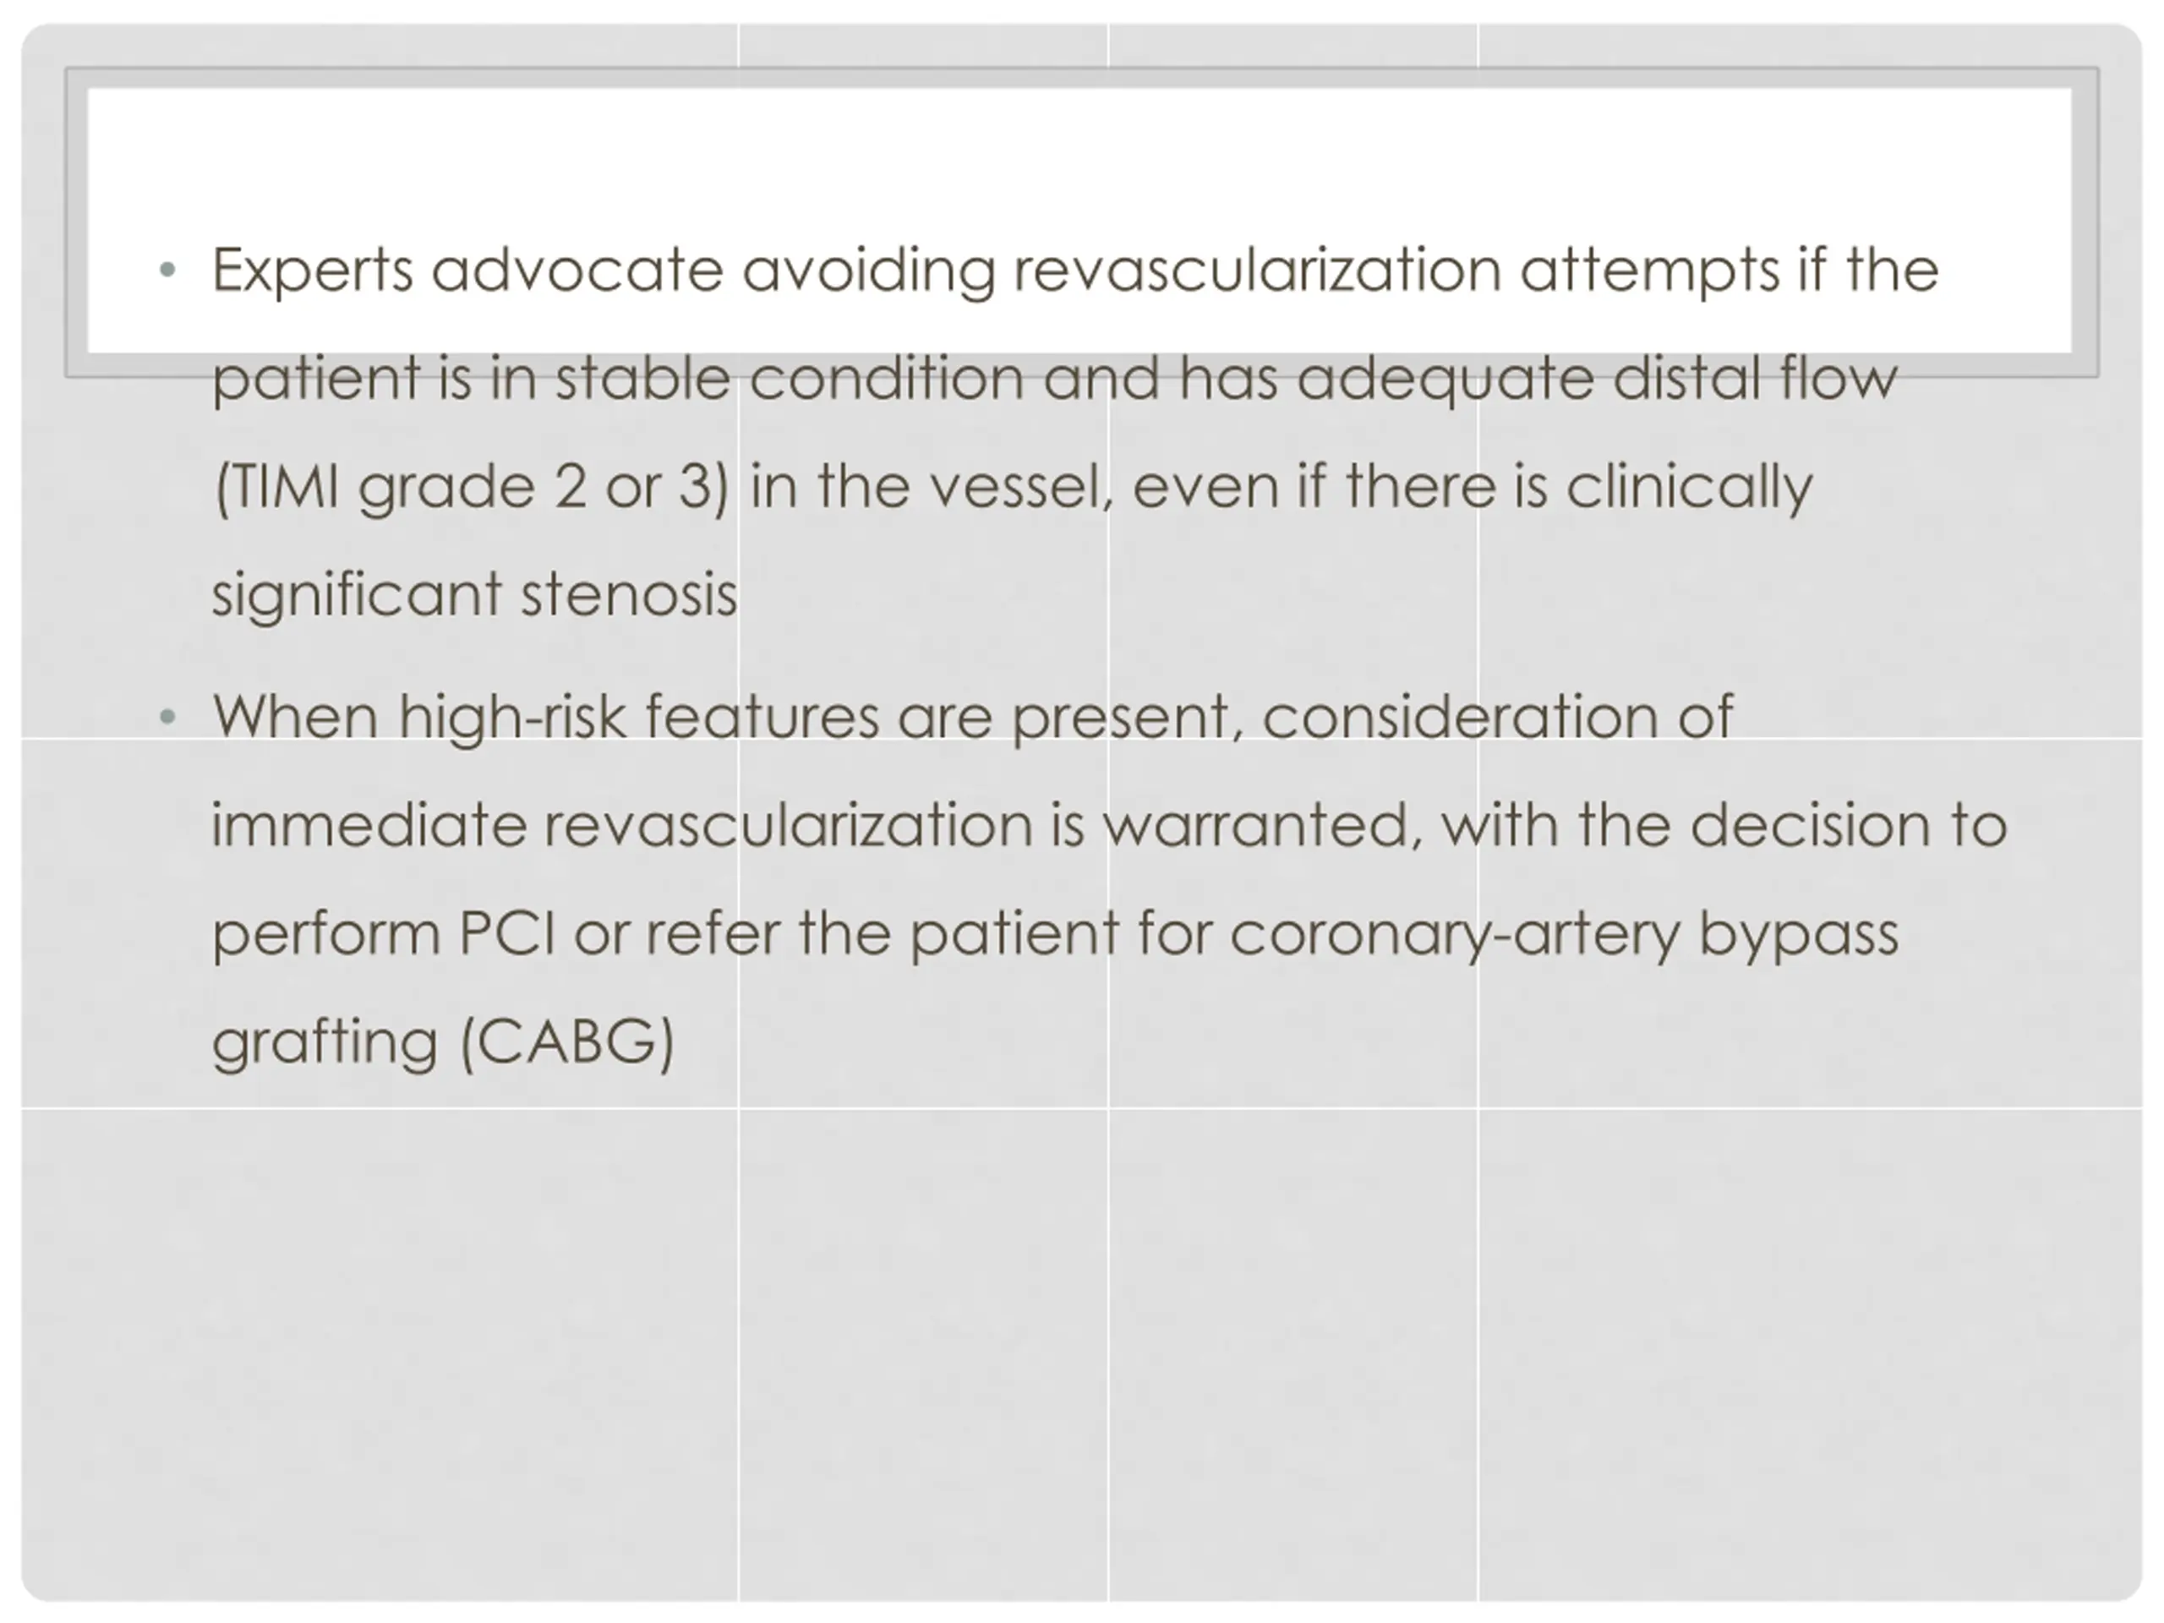Click the word "immediate" in second bullet
This screenshot has width=2164, height=1623.
tap(368, 826)
